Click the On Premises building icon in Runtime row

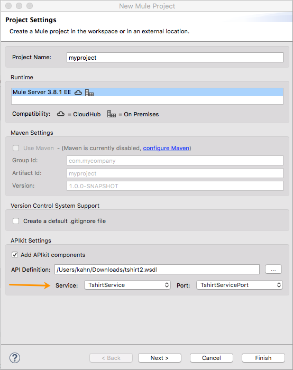89,92
